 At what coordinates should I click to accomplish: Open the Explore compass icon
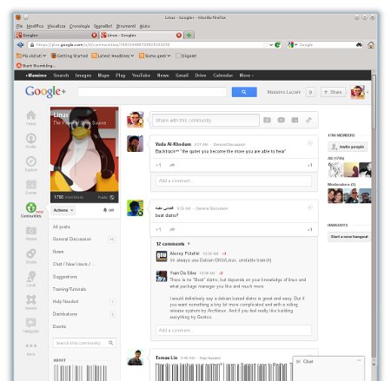tap(30, 161)
